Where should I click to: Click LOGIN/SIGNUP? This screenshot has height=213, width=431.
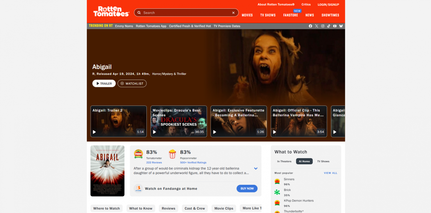pos(328,4)
